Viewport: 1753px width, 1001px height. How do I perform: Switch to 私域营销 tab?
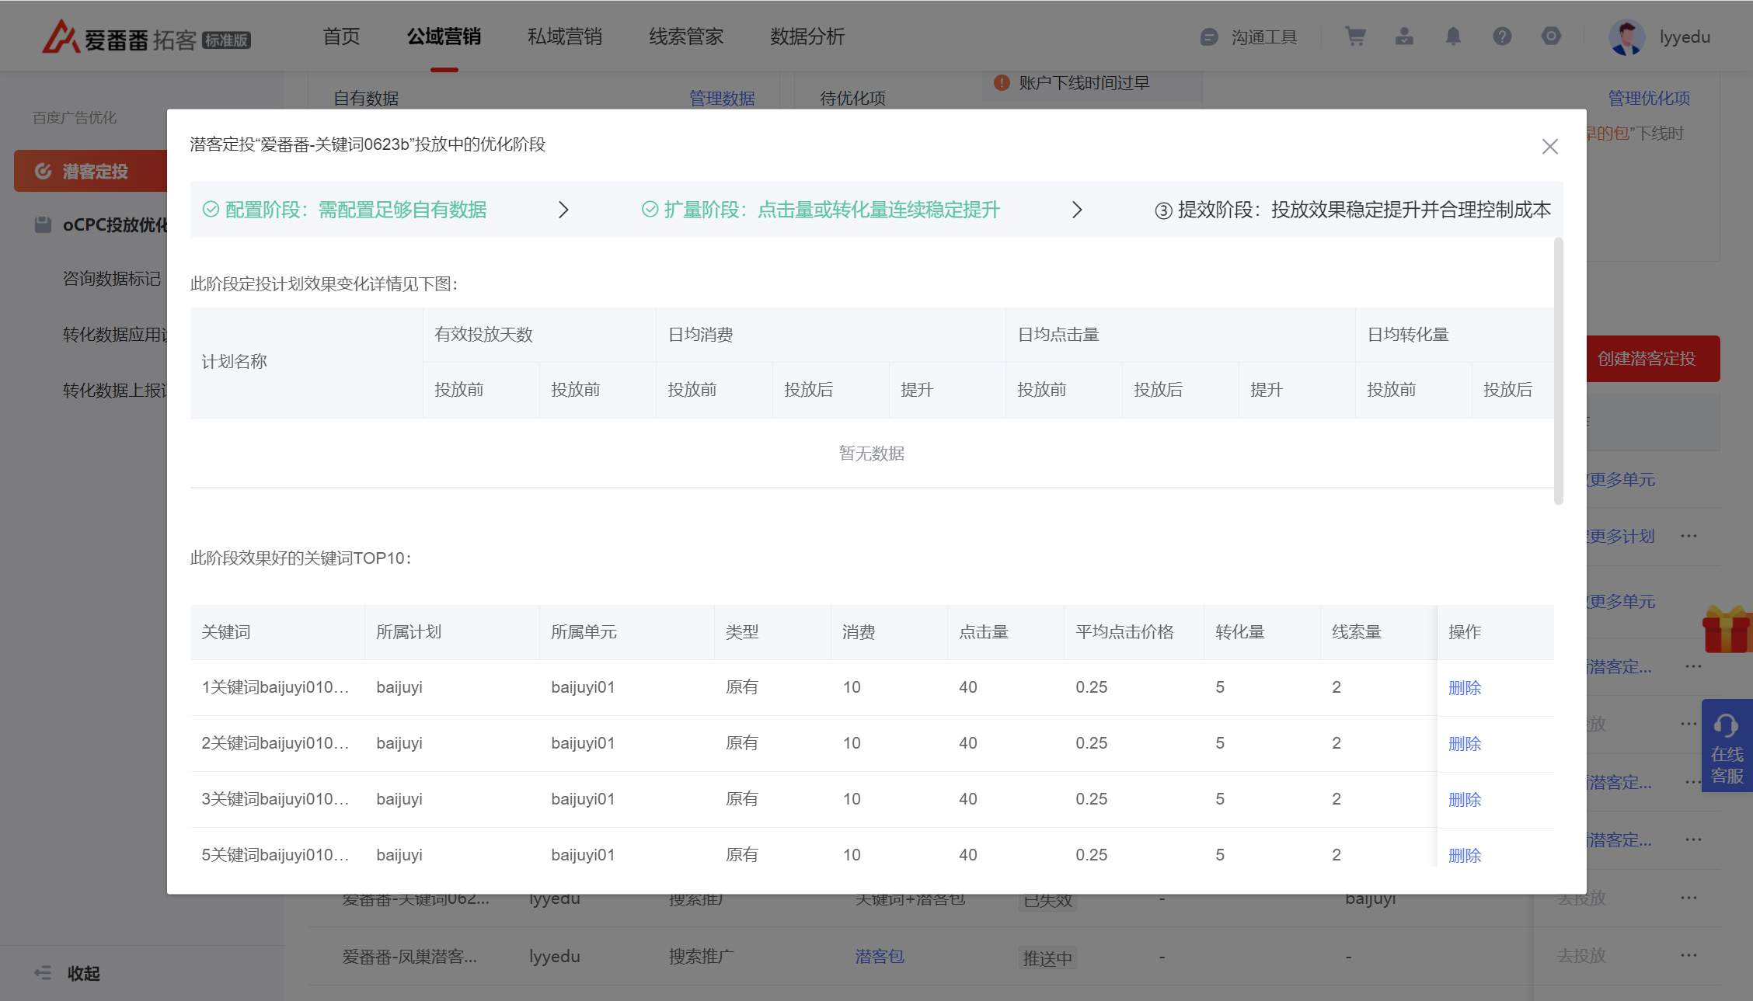[x=565, y=36]
